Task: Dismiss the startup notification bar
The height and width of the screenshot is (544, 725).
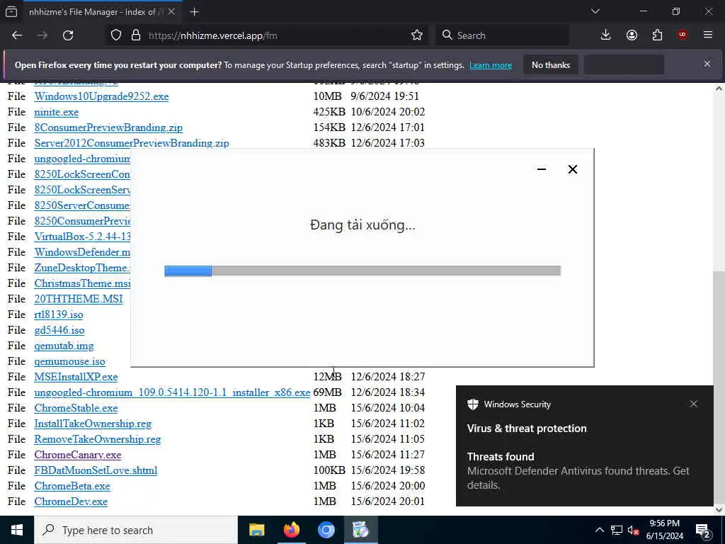Action: [x=707, y=64]
